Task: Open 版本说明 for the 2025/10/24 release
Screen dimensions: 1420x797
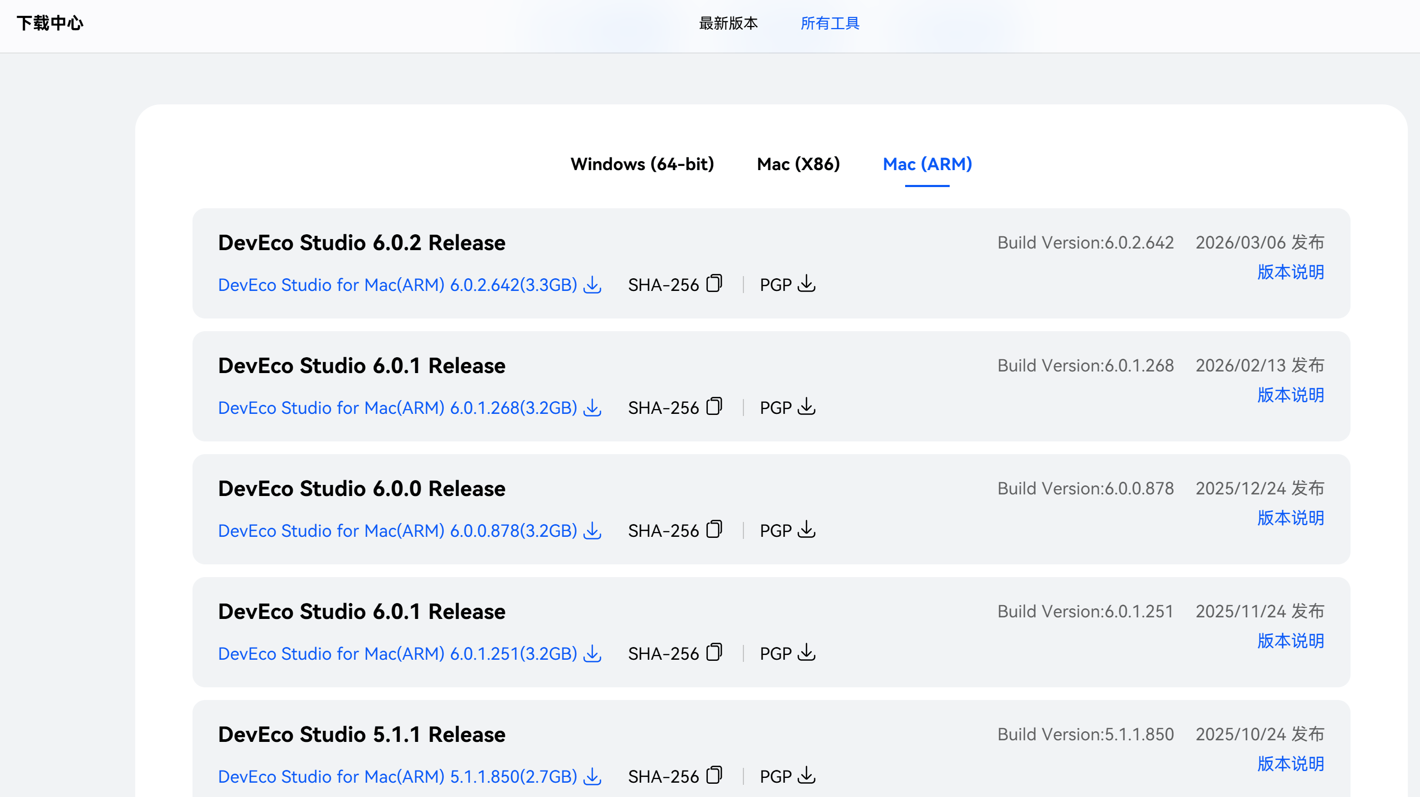Action: pyautogui.click(x=1291, y=764)
